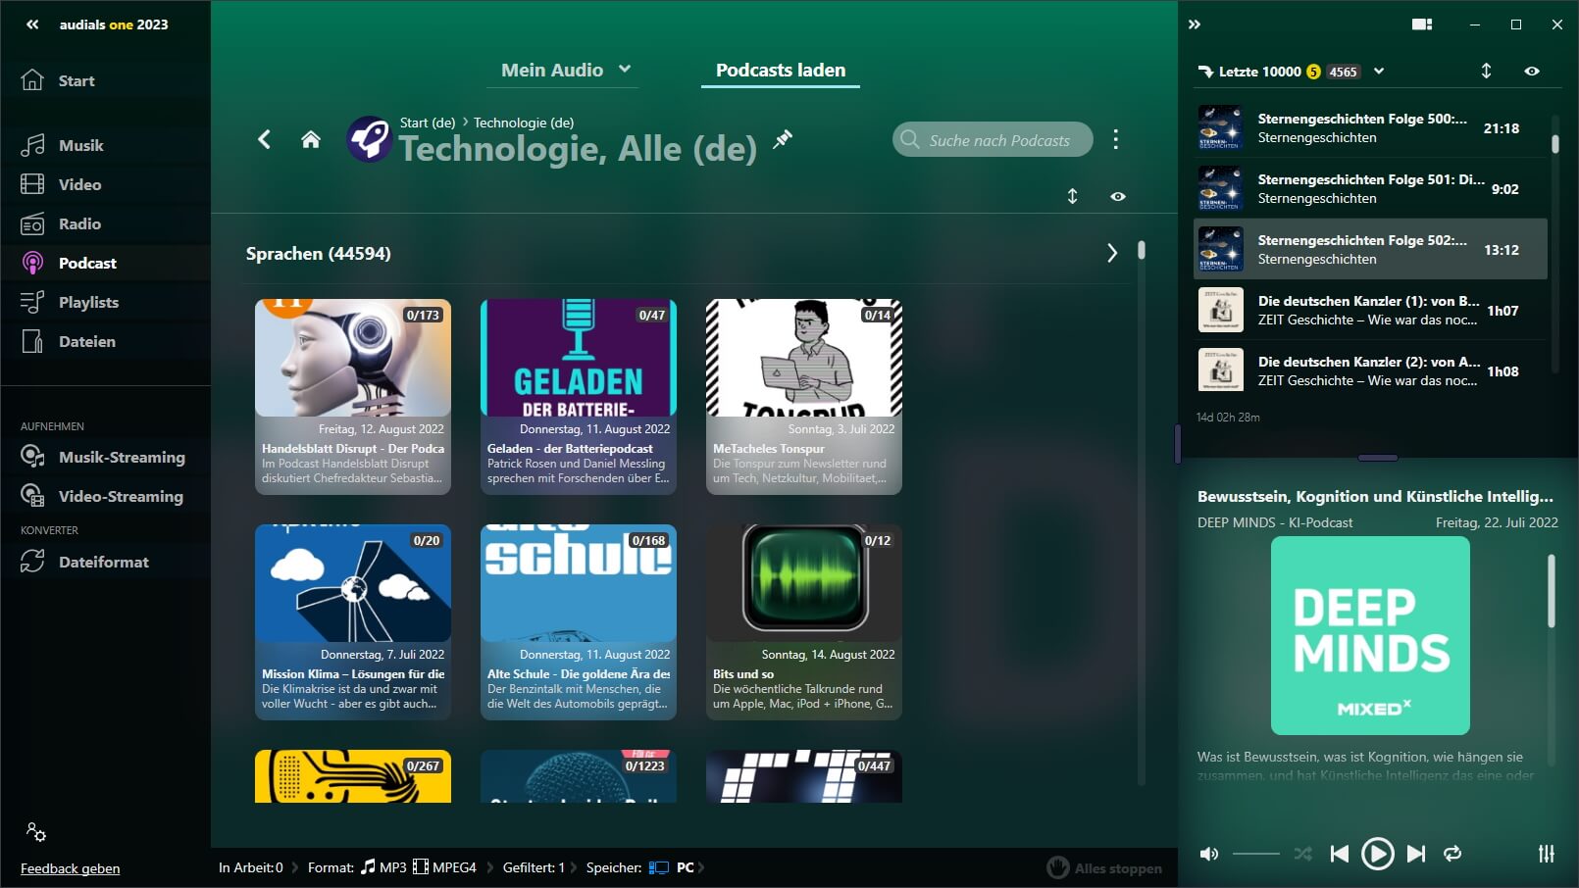This screenshot has height=888, width=1579.
Task: Toggle the eye view option in the playlist panel
Action: (x=1532, y=72)
